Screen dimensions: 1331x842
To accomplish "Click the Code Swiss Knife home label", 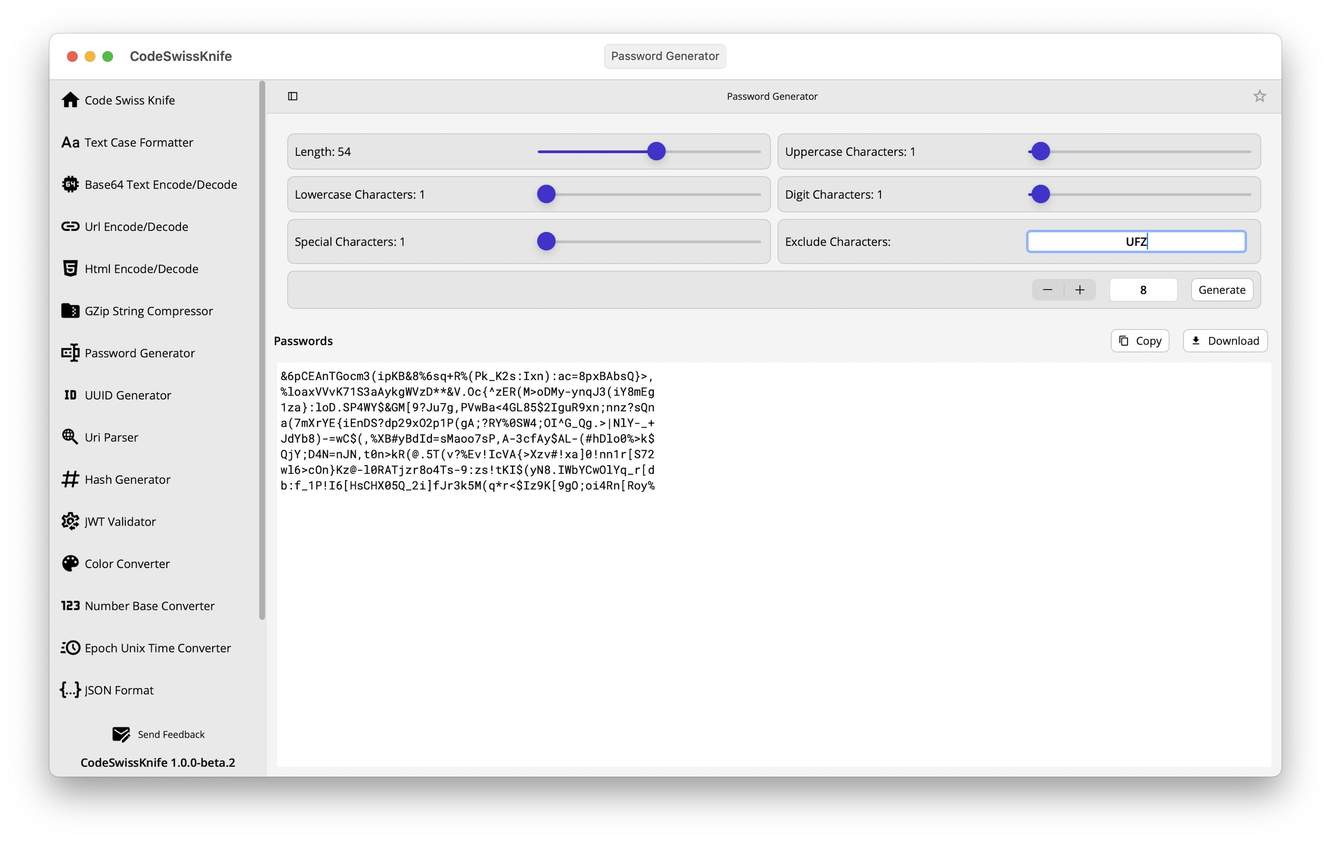I will point(130,100).
